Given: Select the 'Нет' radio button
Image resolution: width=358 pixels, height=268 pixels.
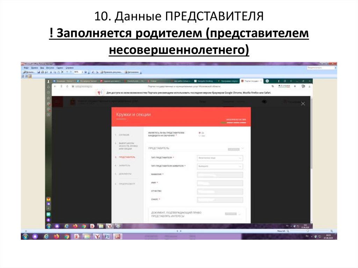Looking at the screenshot, I should point(199,135).
